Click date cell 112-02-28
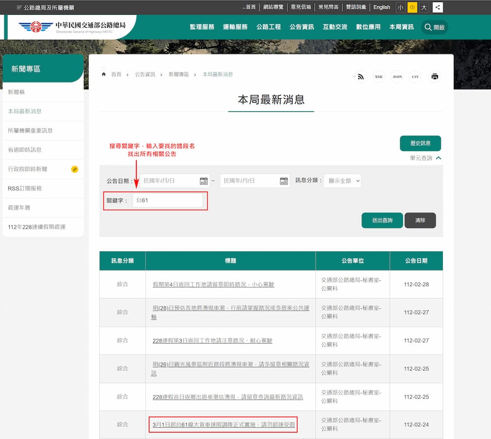 [x=416, y=285]
